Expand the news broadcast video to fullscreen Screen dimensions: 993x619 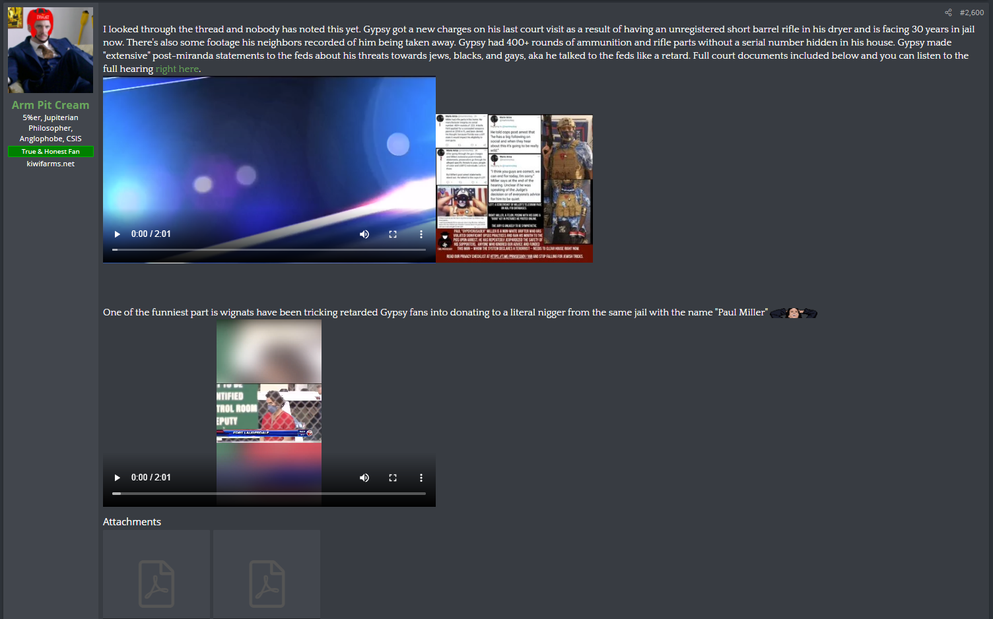click(393, 478)
